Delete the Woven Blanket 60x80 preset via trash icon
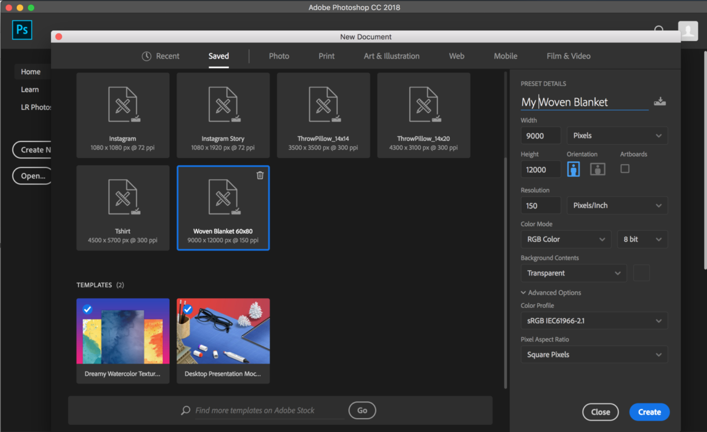This screenshot has width=707, height=432. coord(260,175)
